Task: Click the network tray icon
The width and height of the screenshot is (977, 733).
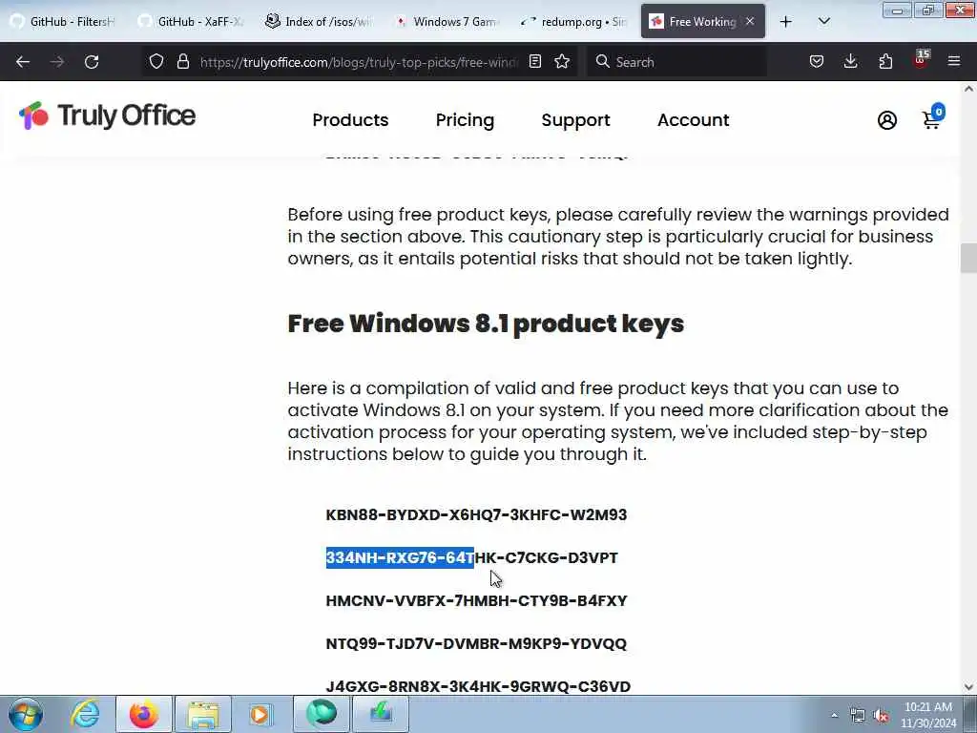Action: tap(858, 716)
